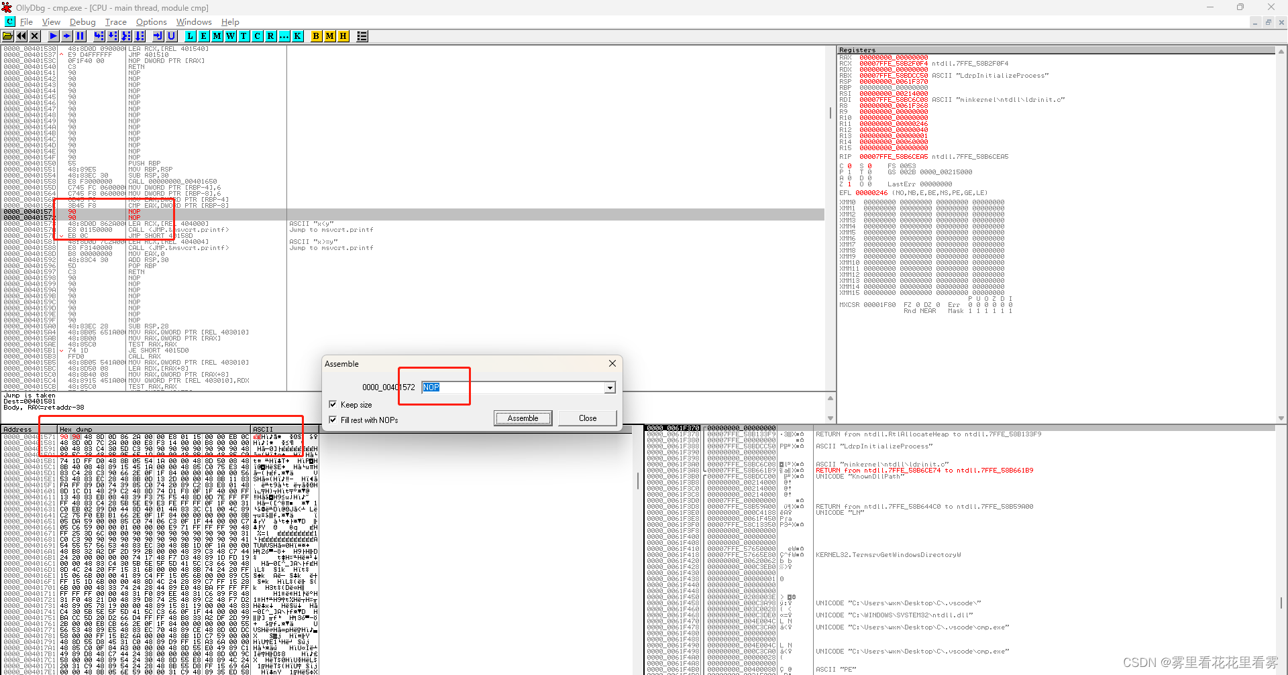The width and height of the screenshot is (1288, 675).
Task: Open the View menu
Action: 51,22
